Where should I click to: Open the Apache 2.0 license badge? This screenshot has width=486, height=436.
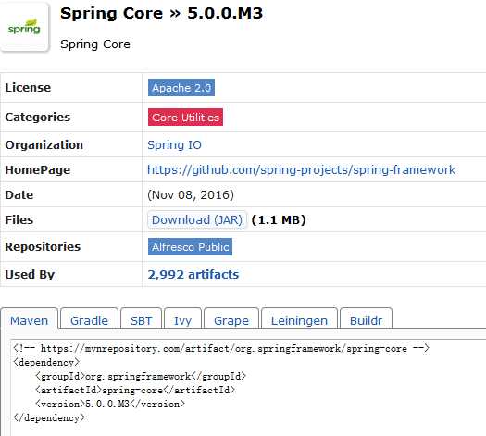pyautogui.click(x=181, y=88)
